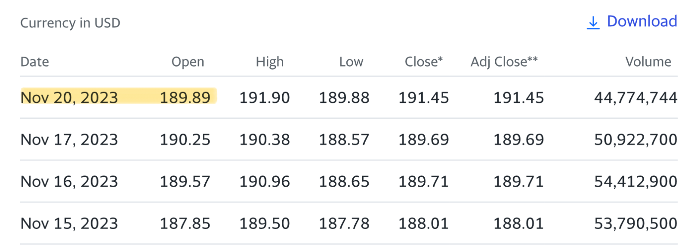Click the high price 191.90
Screen dimensions: 697x249
[x=265, y=98]
